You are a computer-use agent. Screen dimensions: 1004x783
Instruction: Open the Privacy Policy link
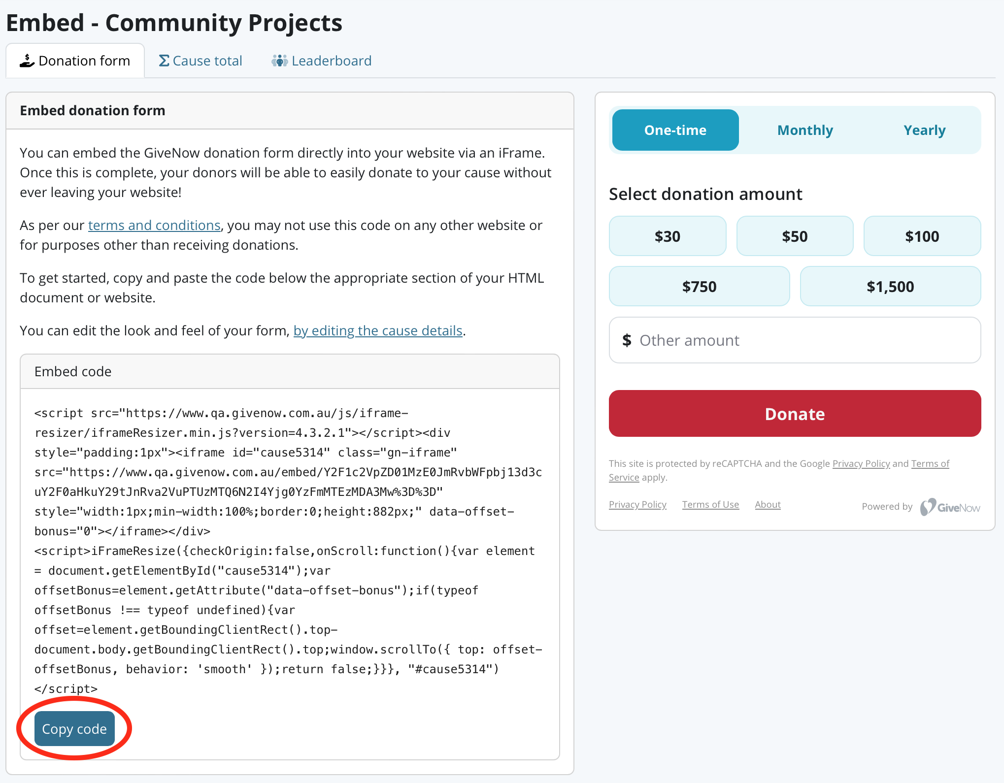637,504
